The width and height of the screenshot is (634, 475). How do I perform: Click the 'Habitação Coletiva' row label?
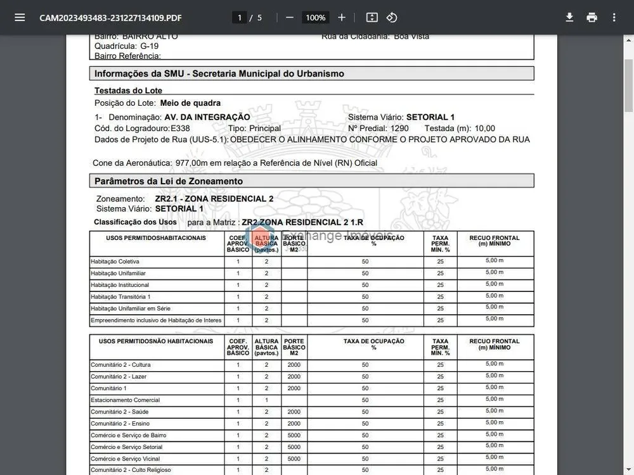(x=115, y=262)
